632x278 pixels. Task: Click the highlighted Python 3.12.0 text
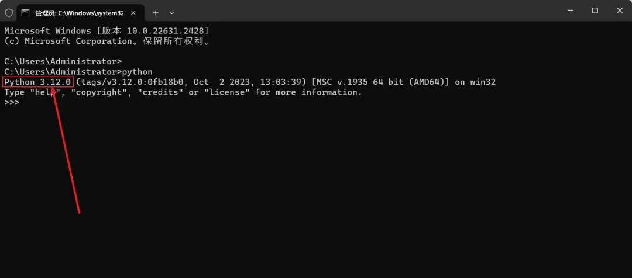[38, 82]
